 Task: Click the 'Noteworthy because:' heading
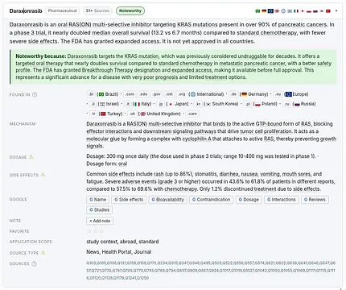(41, 56)
